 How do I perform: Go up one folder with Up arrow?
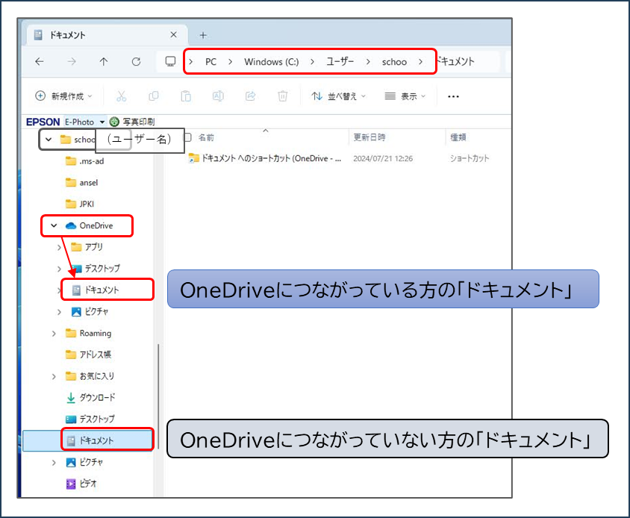(x=104, y=62)
